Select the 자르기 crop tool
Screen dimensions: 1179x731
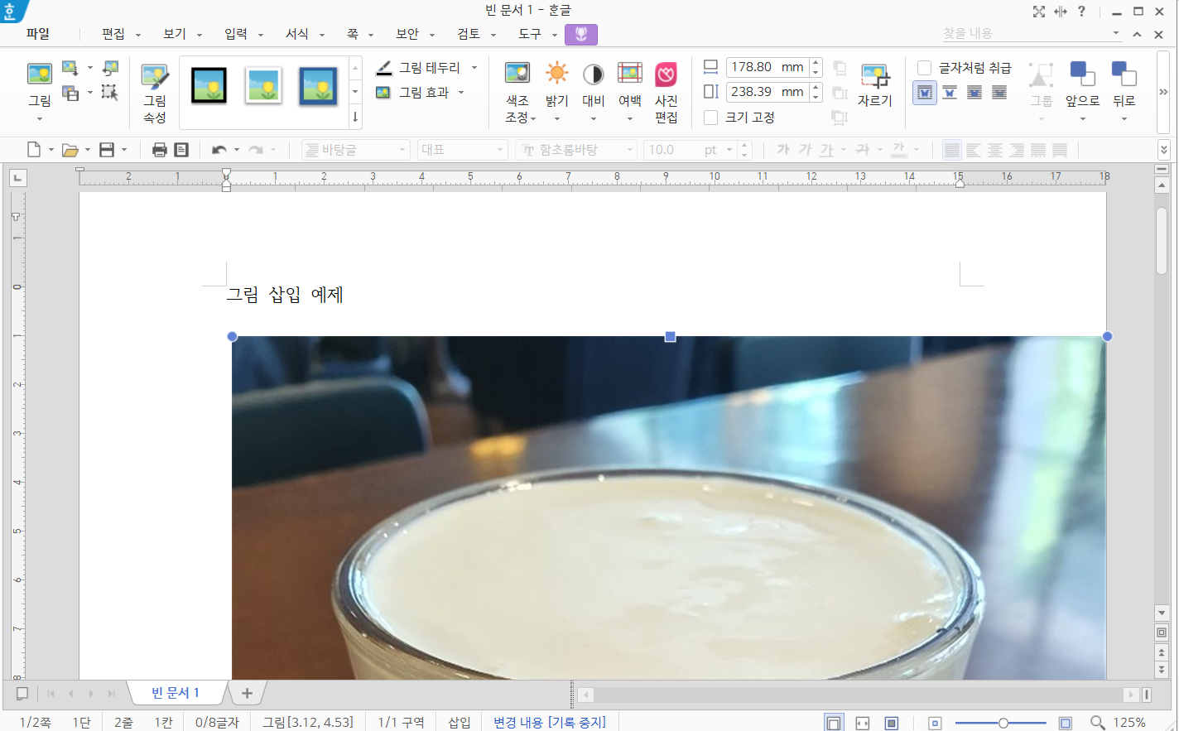(x=875, y=75)
